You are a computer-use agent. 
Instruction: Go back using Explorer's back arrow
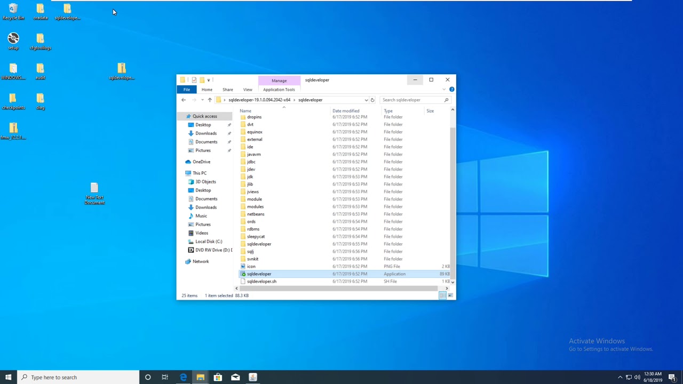pos(184,100)
